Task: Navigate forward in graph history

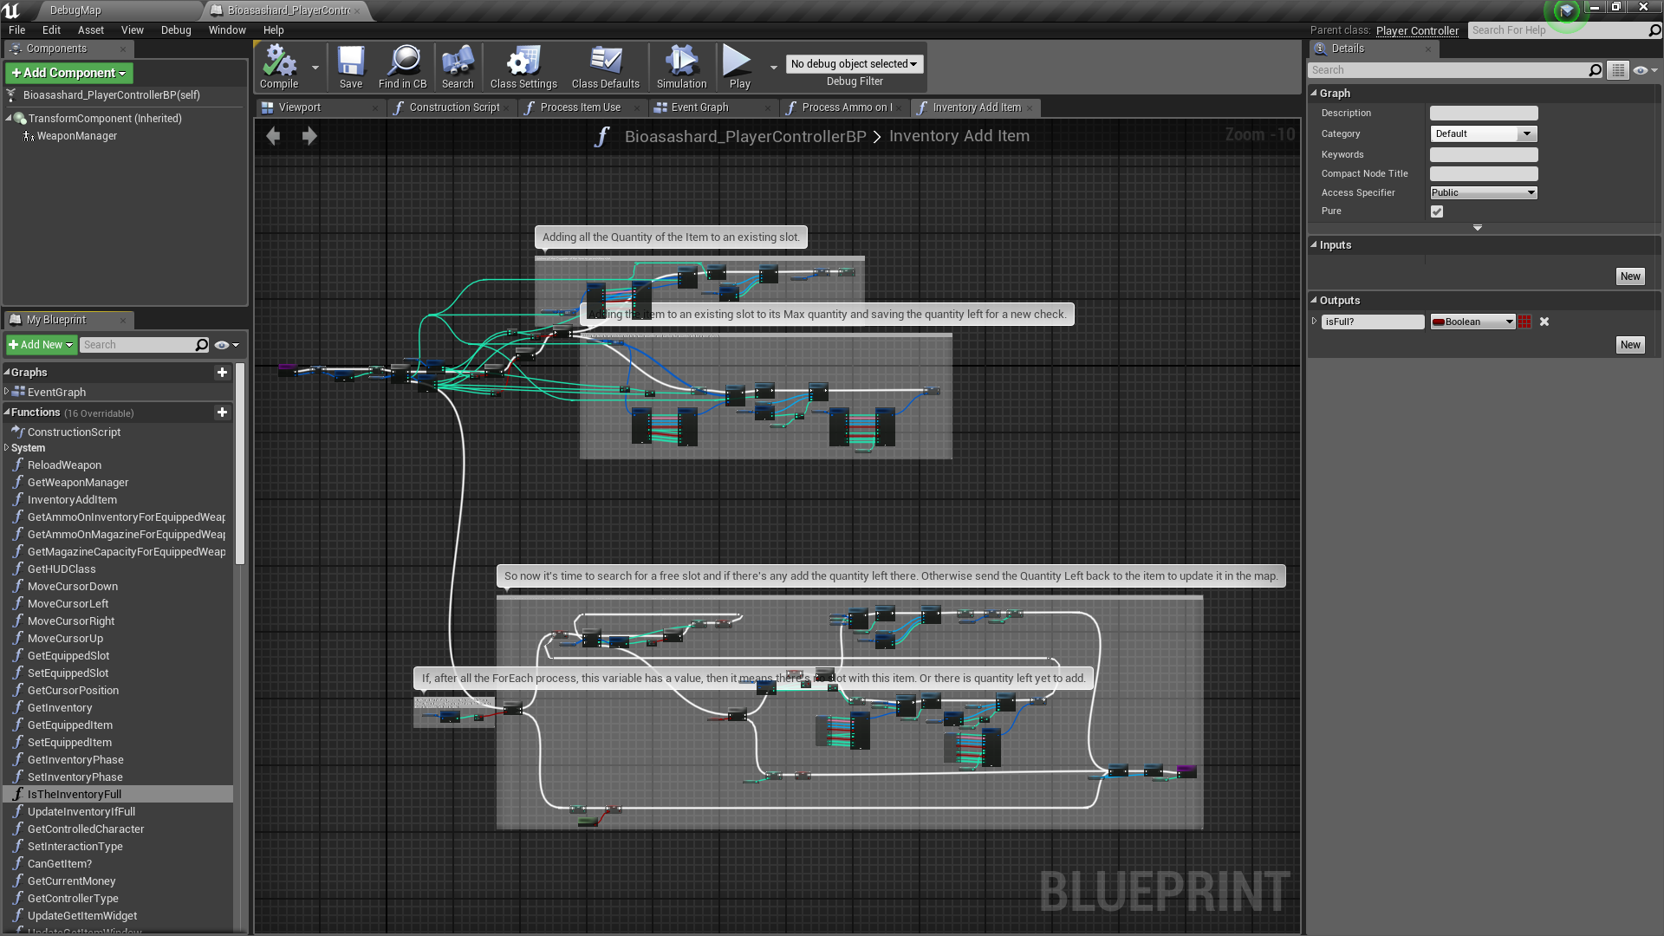Action: [x=309, y=136]
